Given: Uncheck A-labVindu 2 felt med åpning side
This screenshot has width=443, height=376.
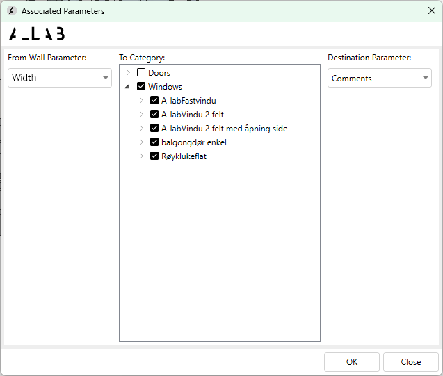Looking at the screenshot, I should click(154, 129).
